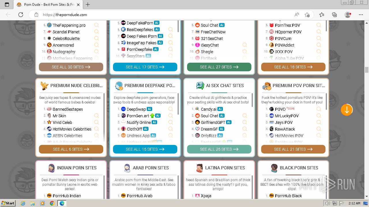Click SEE ALL 6 SITES button
Viewport: 369px width, 207px height.
click(71, 149)
